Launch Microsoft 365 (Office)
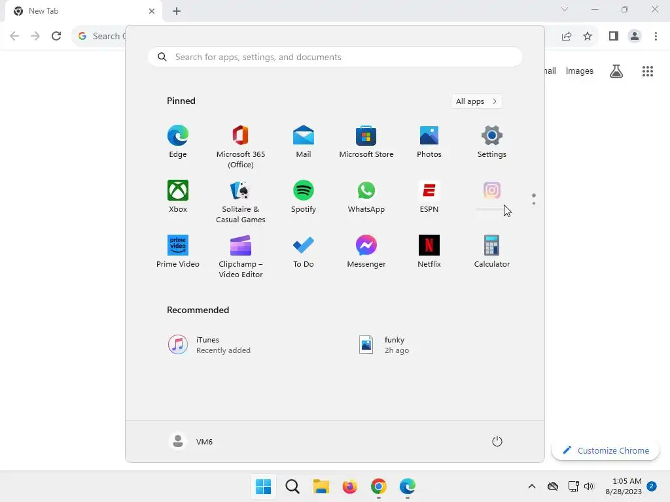Screen dimensions: 670x502 [241, 147]
